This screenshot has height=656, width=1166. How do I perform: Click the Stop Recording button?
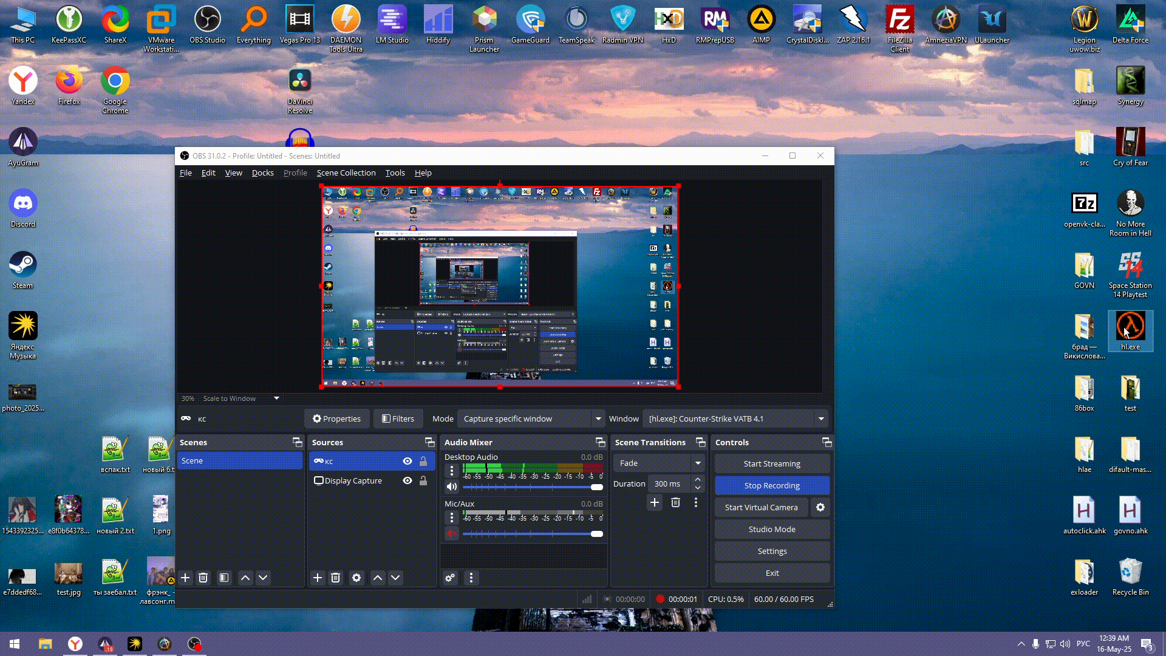771,485
